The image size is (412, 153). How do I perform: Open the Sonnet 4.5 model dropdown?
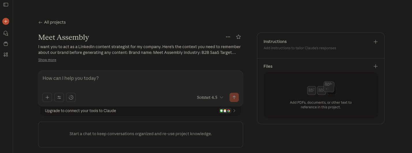(210, 97)
